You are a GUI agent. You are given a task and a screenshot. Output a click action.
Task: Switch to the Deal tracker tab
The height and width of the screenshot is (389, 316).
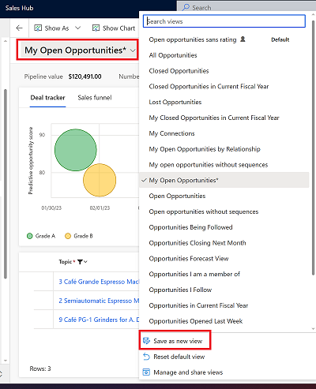[x=47, y=98]
